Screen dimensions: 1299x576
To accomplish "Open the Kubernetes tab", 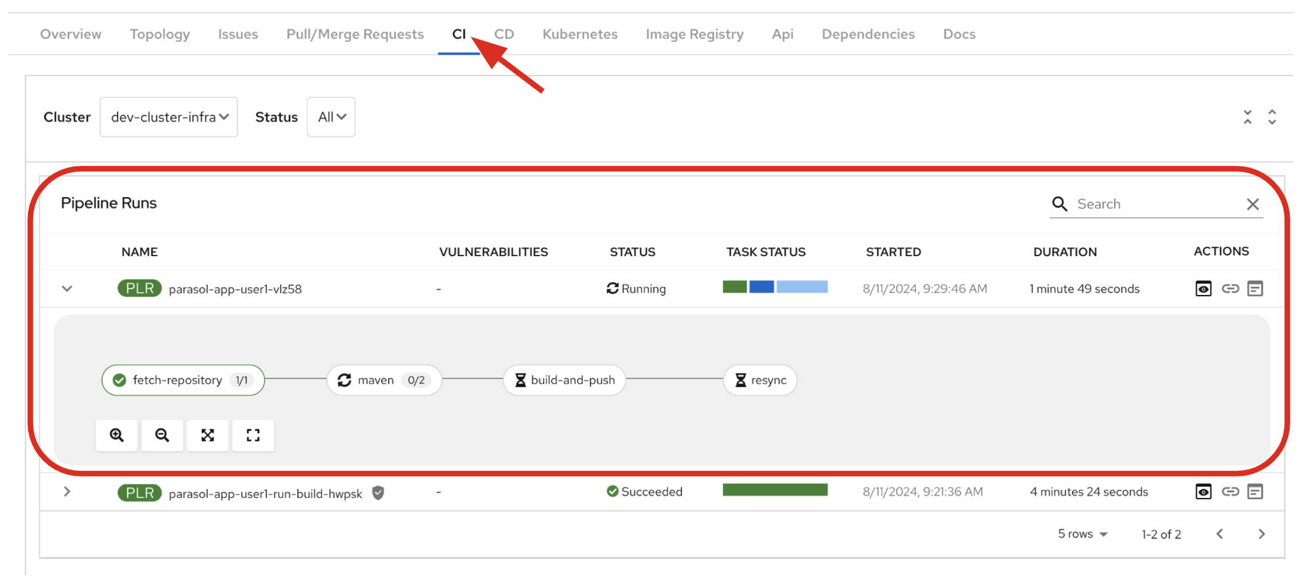I will (x=580, y=34).
